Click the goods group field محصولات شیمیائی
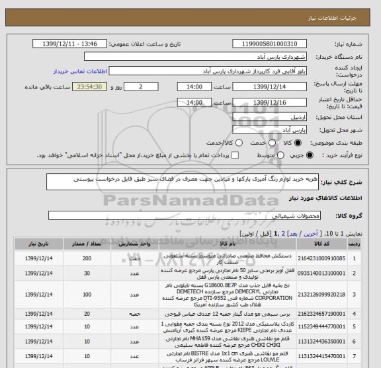 [x=185, y=215]
